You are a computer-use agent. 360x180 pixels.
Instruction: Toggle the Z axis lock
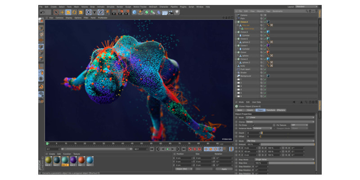100,12
